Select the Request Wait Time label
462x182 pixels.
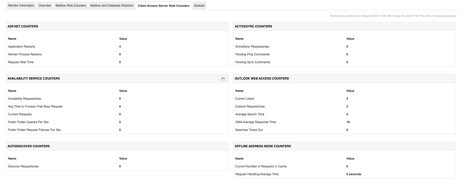pyautogui.click(x=21, y=62)
